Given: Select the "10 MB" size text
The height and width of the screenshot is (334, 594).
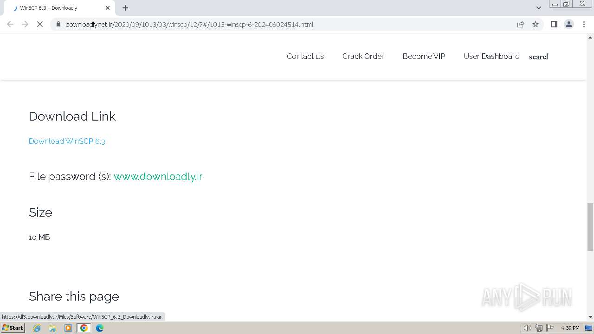Looking at the screenshot, I should tap(39, 237).
